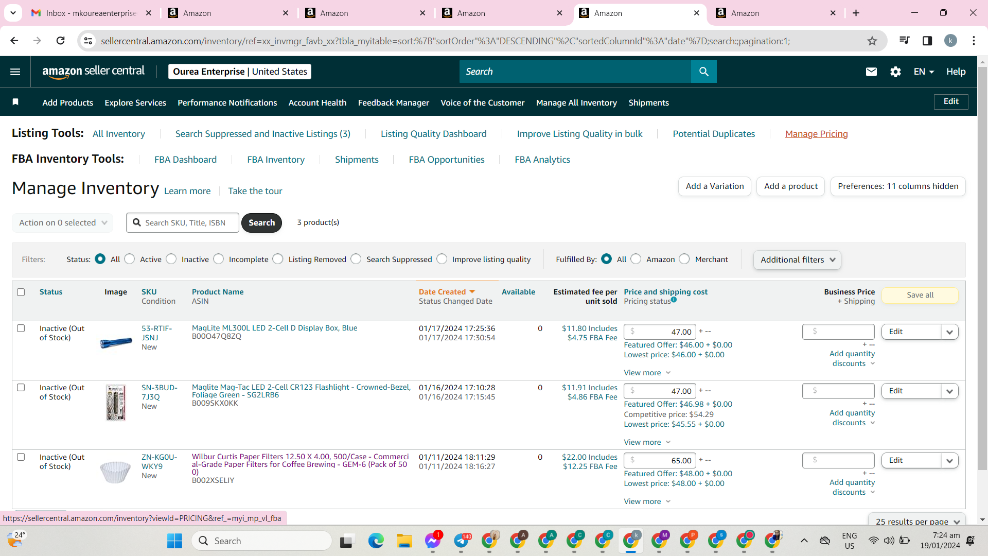This screenshot has width=988, height=556.
Task: Open the FBA Dashboard tool
Action: [186, 160]
